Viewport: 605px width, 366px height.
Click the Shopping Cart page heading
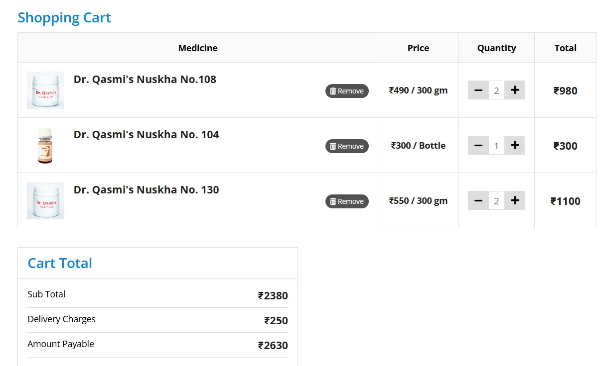tap(64, 18)
